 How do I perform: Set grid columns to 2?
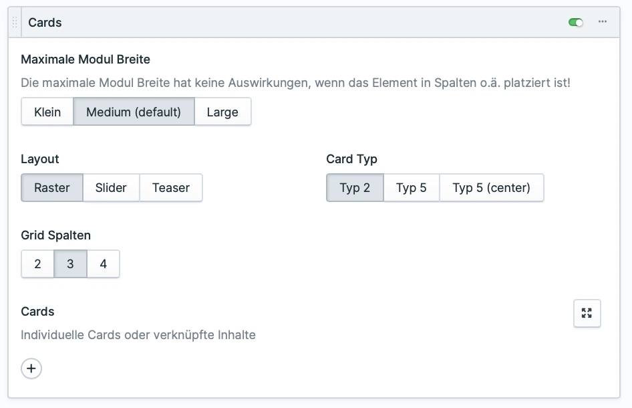[x=37, y=264]
